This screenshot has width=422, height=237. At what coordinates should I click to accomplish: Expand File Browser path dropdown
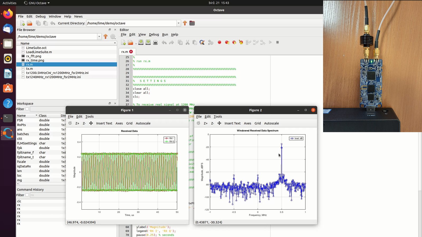point(99,37)
